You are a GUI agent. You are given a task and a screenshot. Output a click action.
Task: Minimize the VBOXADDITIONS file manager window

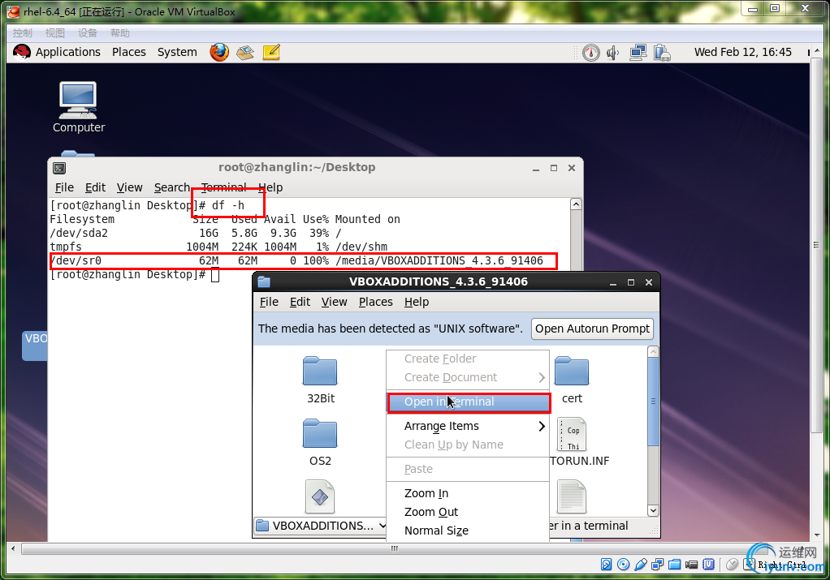click(x=613, y=282)
